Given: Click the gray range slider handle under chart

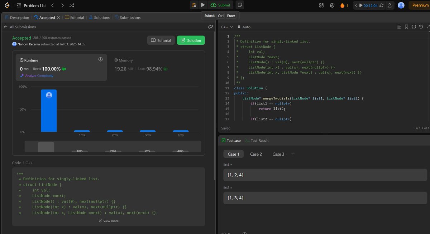Looking at the screenshot, I should point(46,147).
